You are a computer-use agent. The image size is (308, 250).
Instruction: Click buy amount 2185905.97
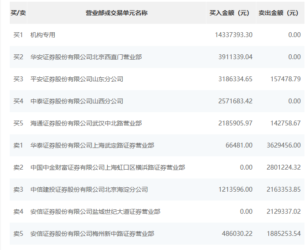(235, 123)
